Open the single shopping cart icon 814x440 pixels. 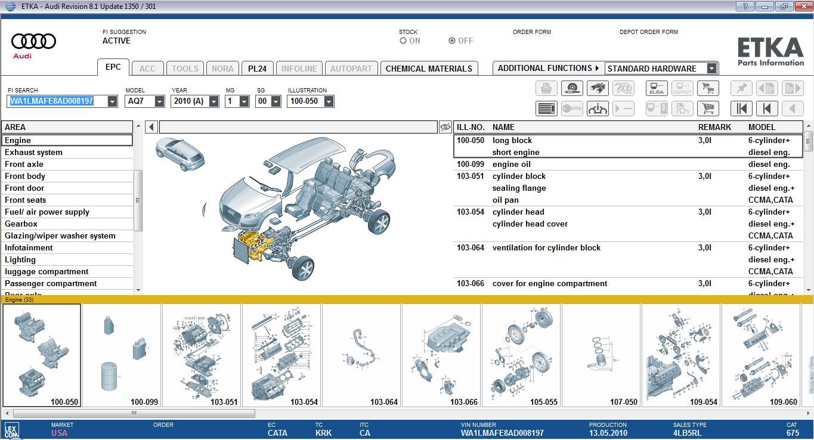pyautogui.click(x=708, y=109)
